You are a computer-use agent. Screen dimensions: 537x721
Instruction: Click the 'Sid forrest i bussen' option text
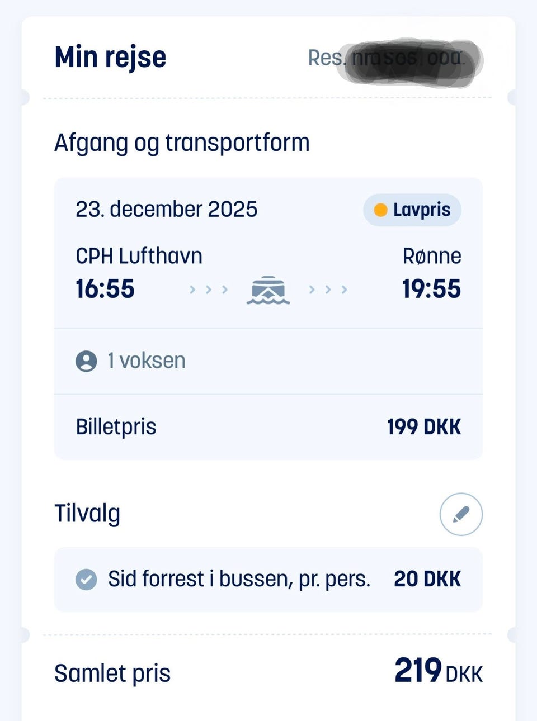[x=239, y=579]
